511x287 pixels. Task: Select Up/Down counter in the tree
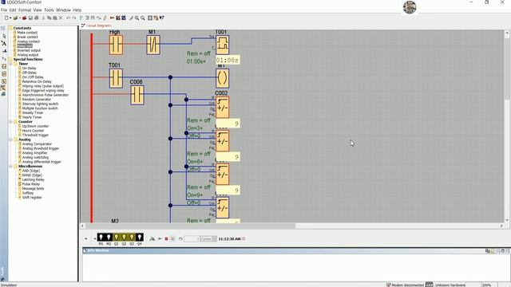[35, 126]
